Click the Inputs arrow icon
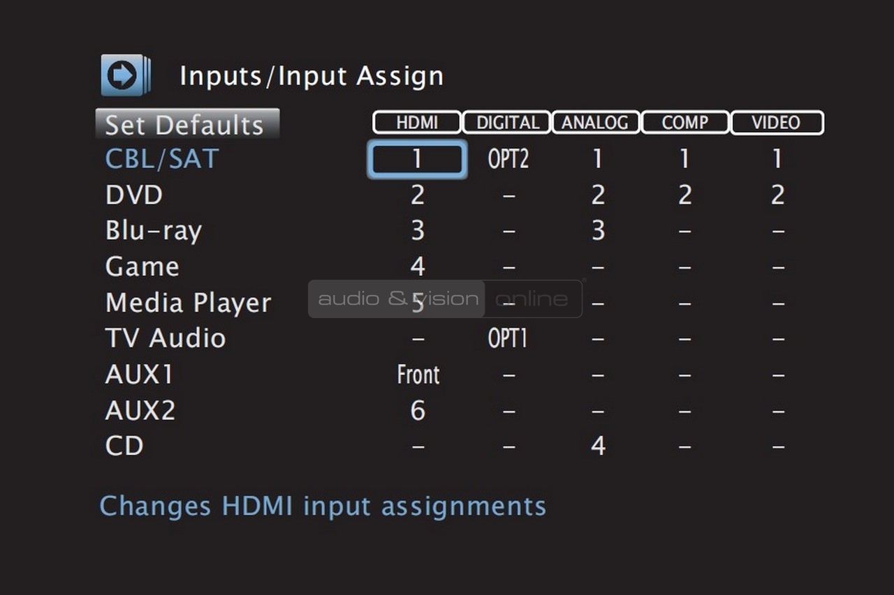Screen dimensions: 894x595 [125, 75]
